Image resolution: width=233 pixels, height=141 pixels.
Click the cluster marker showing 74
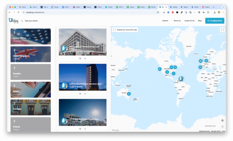[175, 67]
